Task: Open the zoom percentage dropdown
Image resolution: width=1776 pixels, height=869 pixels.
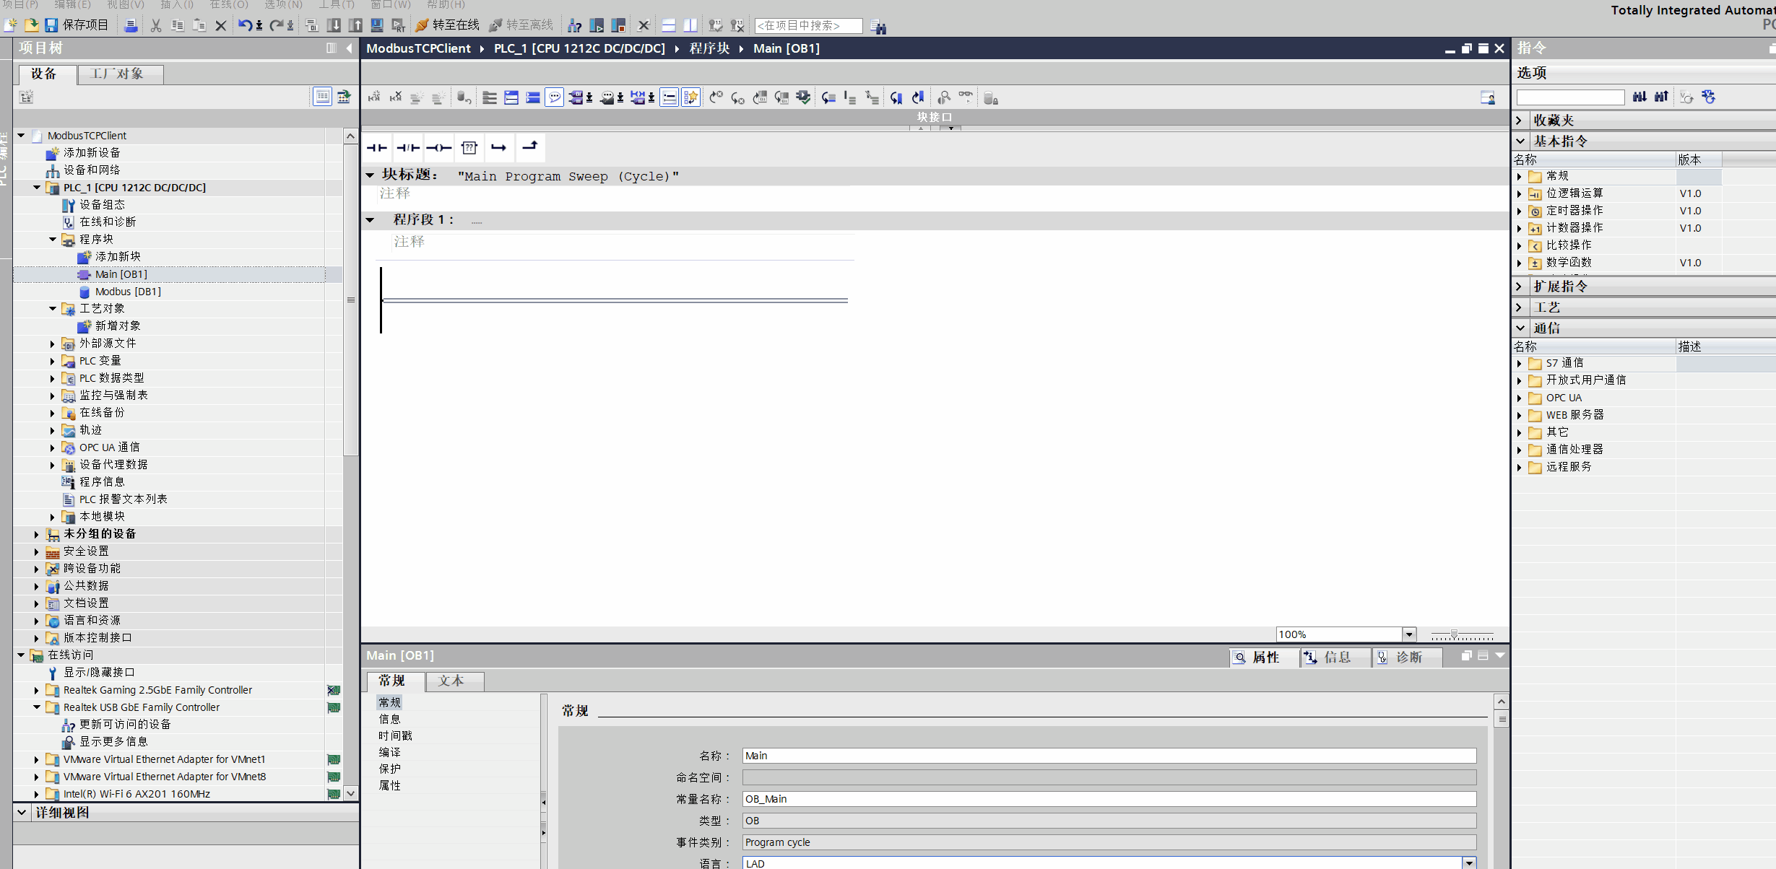Action: pyautogui.click(x=1408, y=634)
